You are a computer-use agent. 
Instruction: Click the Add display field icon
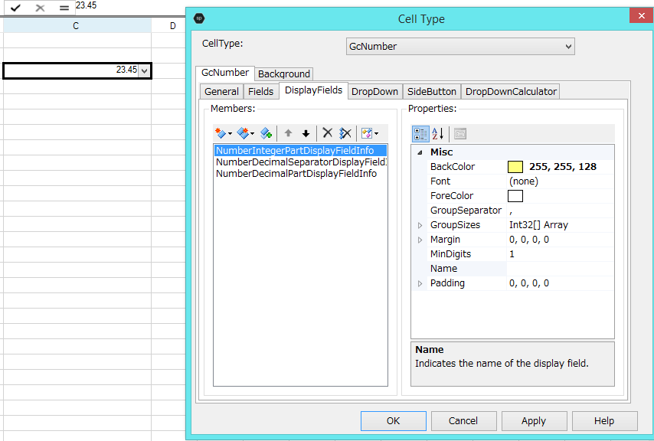click(221, 133)
